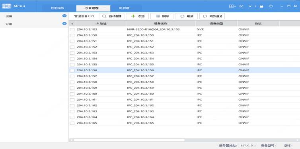Switch to the 控制面板 tab
Image resolution: width=300 pixels, height=149 pixels.
pyautogui.click(x=57, y=8)
